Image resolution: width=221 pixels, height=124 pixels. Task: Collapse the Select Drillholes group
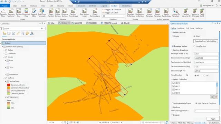172,79
